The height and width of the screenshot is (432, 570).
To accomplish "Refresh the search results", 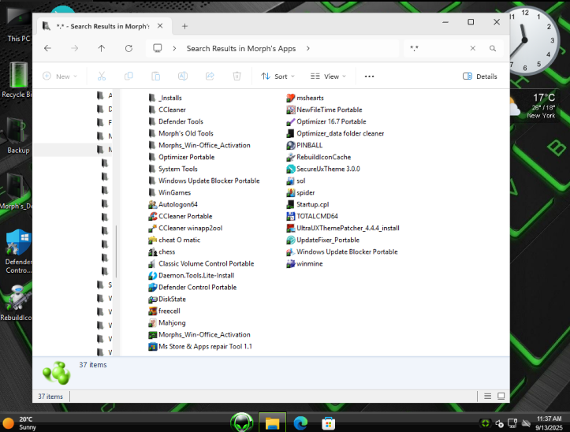I will coord(129,48).
